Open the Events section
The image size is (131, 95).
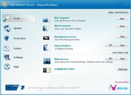point(17,48)
